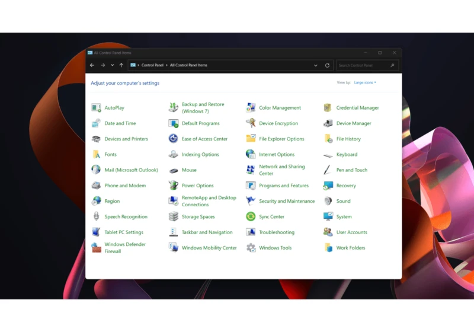Open the Indexing Options icon
Viewport: 474px width, 332px height.
pos(174,155)
